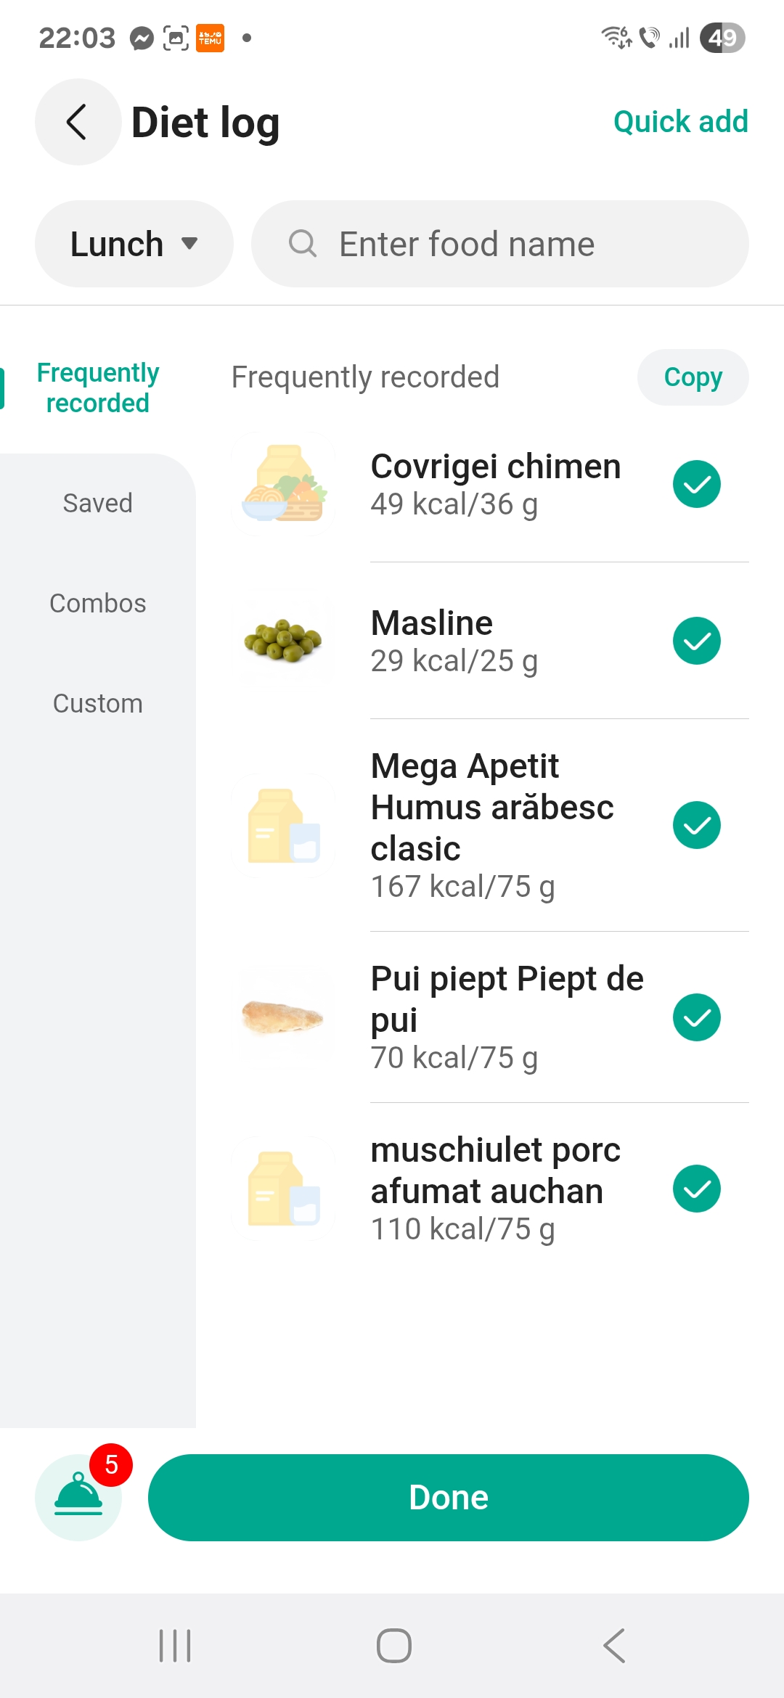
Task: Open the meal tray with 5 items
Action: 78,1496
